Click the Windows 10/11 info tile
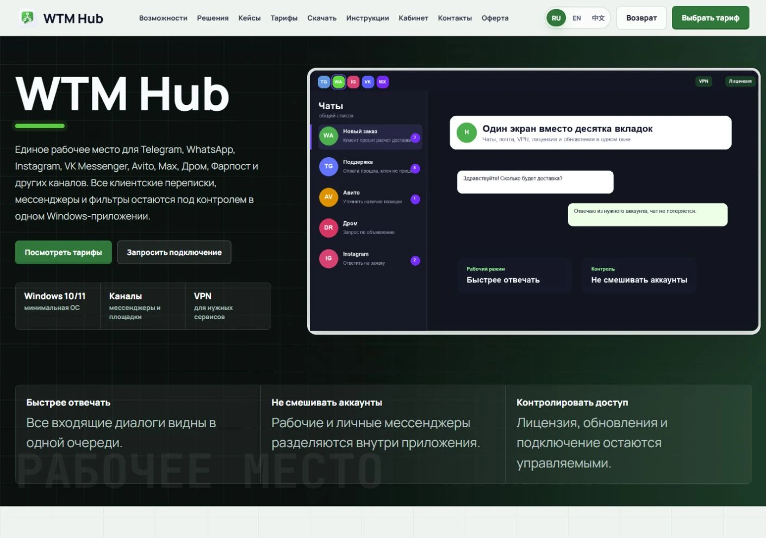This screenshot has height=538, width=766. [58, 306]
